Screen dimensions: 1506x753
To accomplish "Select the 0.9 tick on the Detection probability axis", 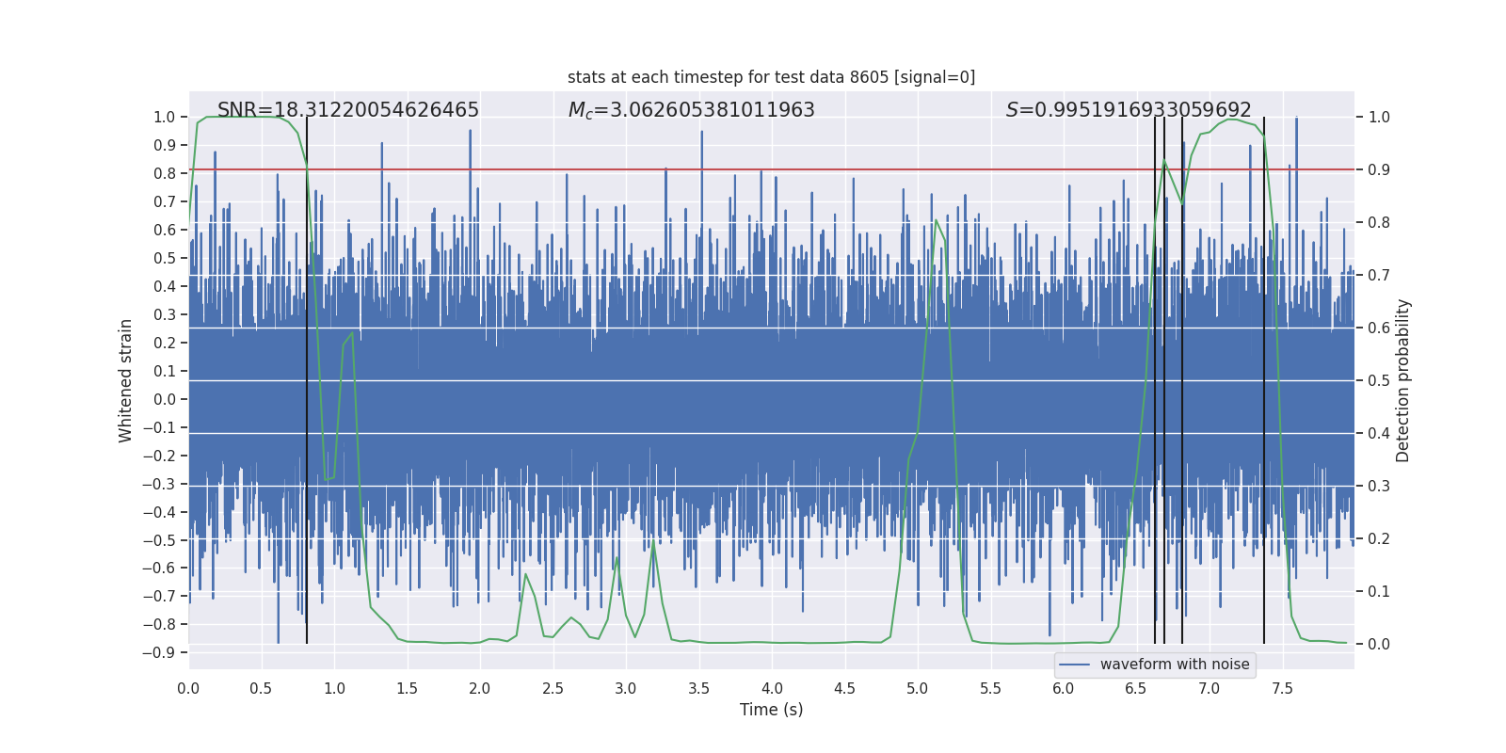I will pos(1379,170).
